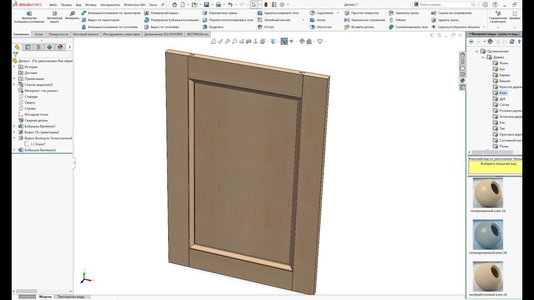This screenshot has height=300, width=534.
Task: Collapse the Дерево folder
Action: (x=483, y=57)
